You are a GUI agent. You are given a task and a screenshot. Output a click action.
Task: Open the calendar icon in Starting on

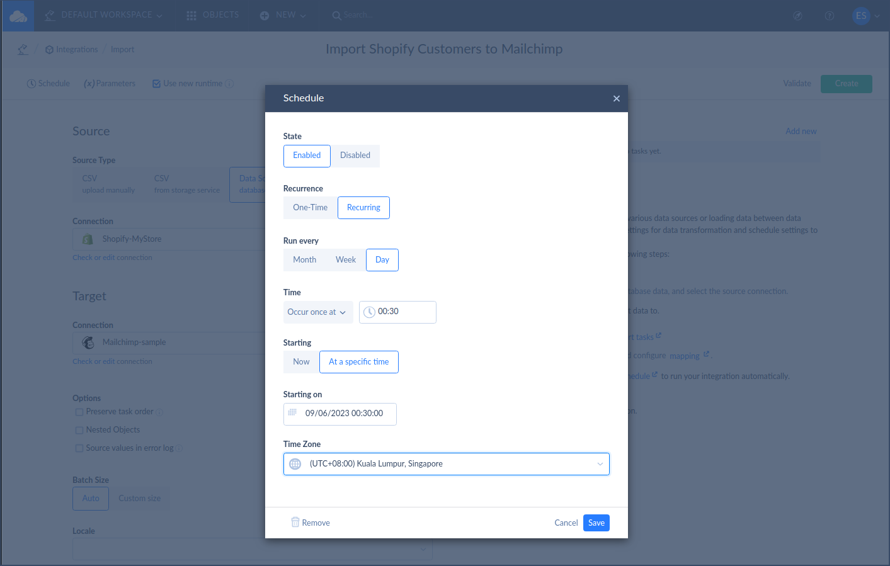pos(292,413)
